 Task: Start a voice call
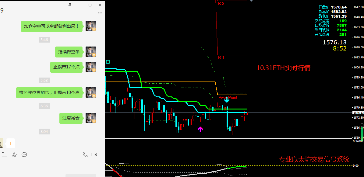point(85,155)
